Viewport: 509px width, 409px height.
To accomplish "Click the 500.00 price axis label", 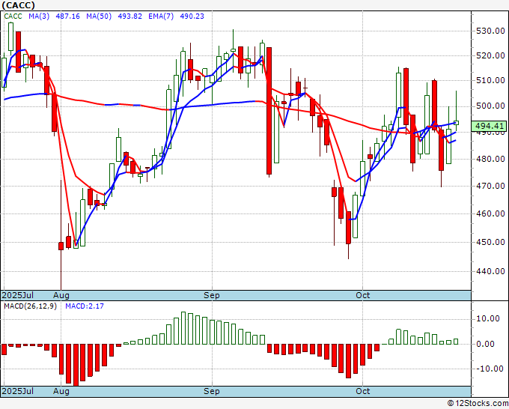I will click(x=490, y=106).
